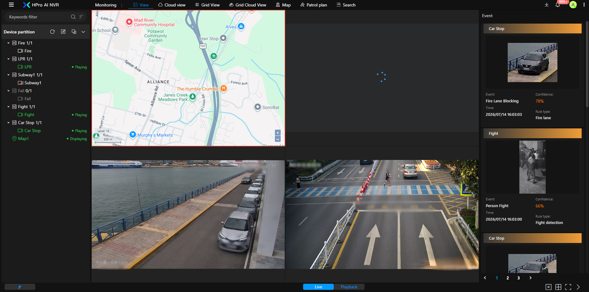Click the HPro AI NVR logo
Viewport: 589px width, 292px height.
pos(41,5)
